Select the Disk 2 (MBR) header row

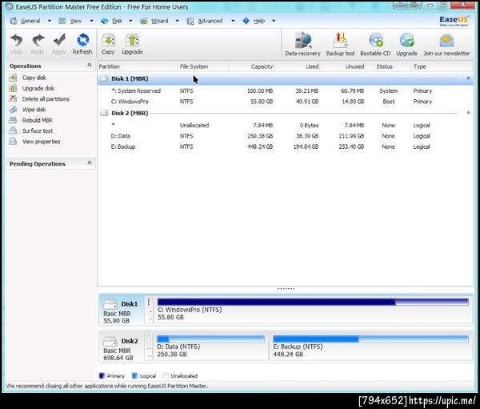coord(286,113)
